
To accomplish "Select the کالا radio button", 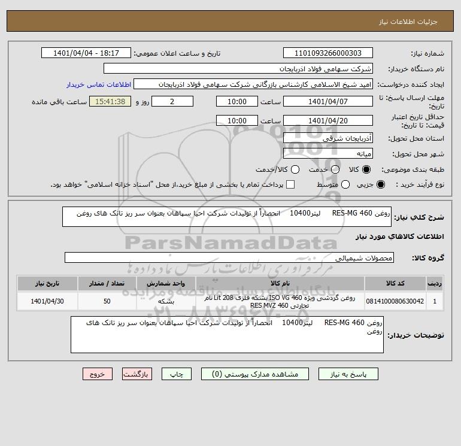I will click(x=366, y=169).
